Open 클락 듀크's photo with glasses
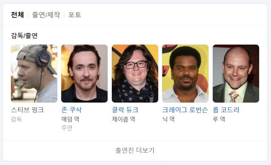 135,74
